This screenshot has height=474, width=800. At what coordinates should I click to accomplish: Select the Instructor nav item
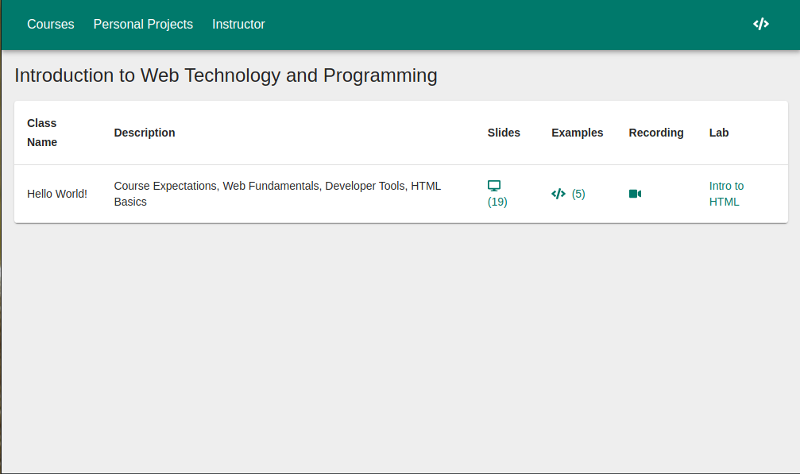coord(238,25)
